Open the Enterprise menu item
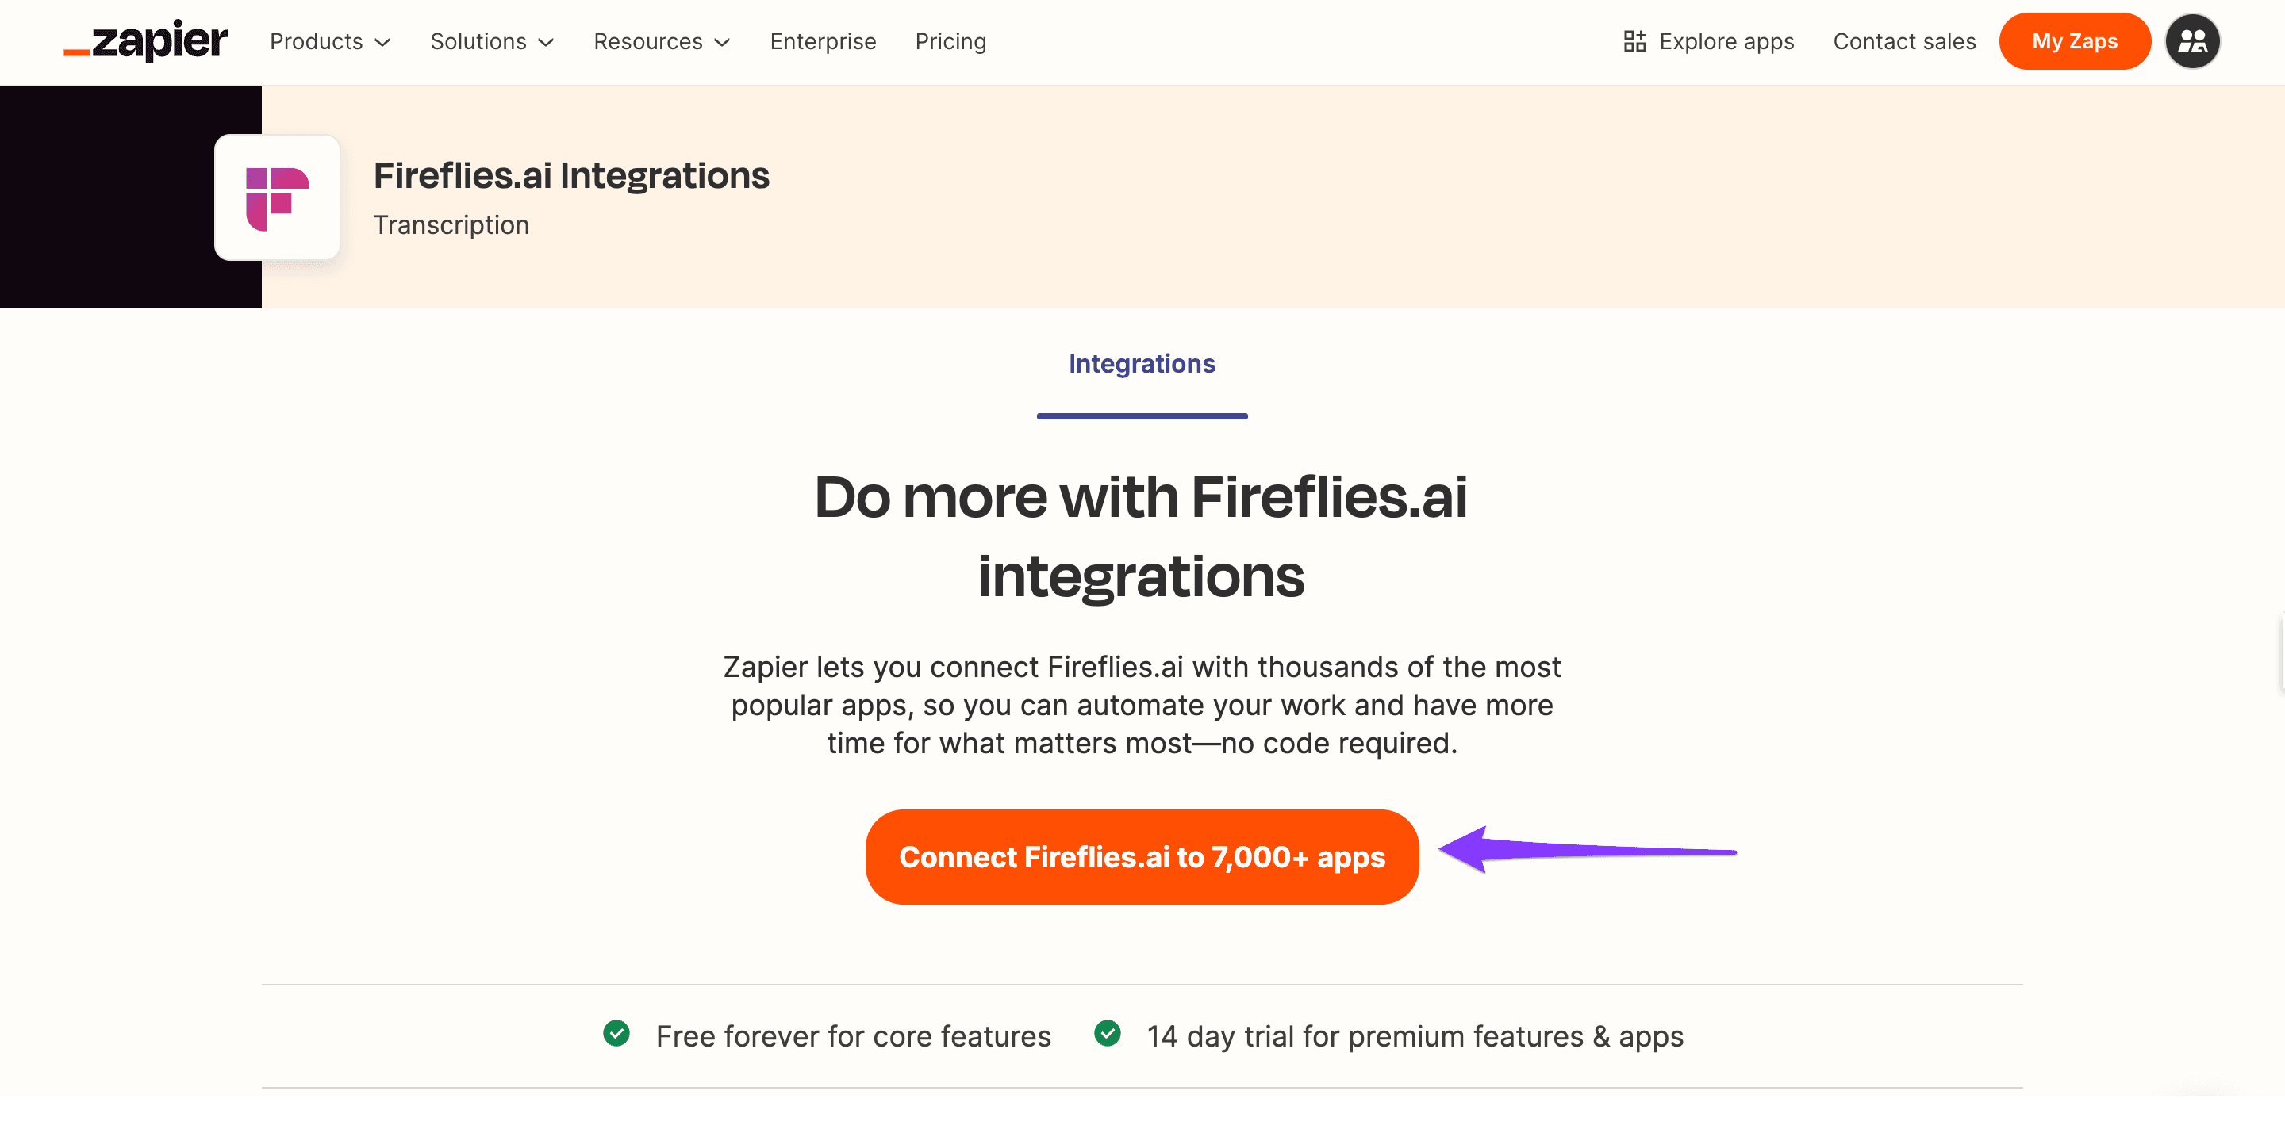2285x1129 pixels. point(822,42)
